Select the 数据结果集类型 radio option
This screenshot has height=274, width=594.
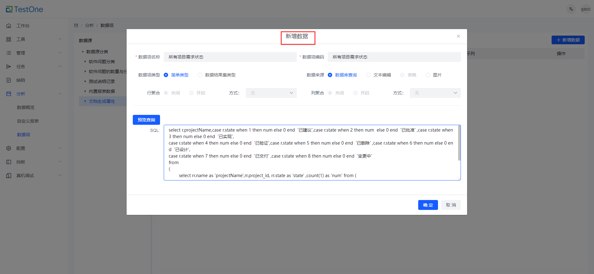tap(200, 75)
